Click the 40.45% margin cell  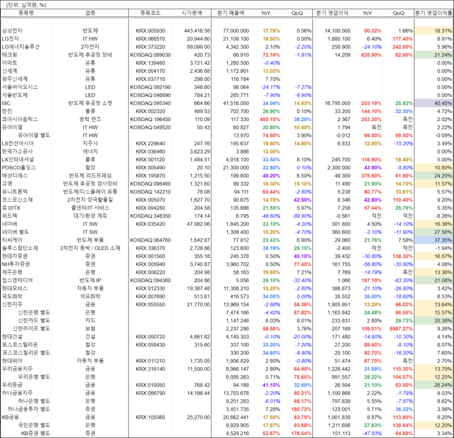pos(433,103)
